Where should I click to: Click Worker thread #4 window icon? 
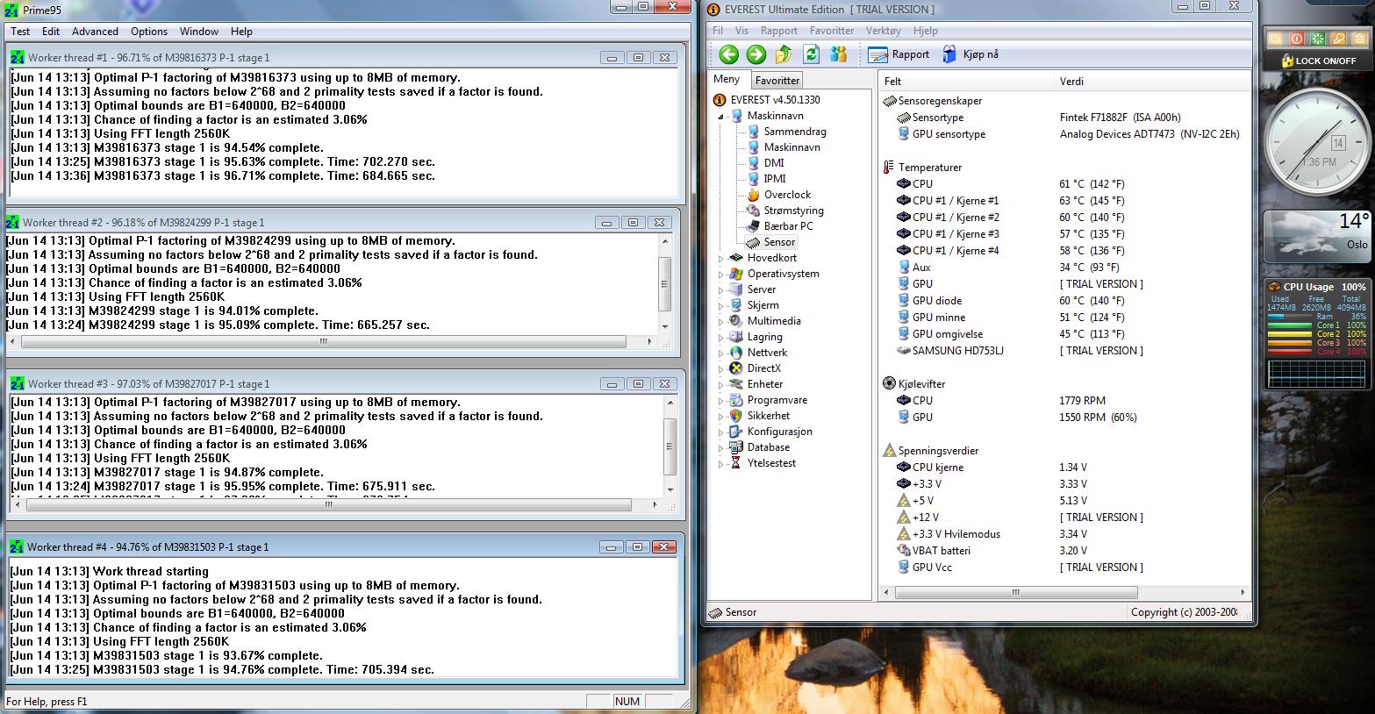click(x=17, y=546)
